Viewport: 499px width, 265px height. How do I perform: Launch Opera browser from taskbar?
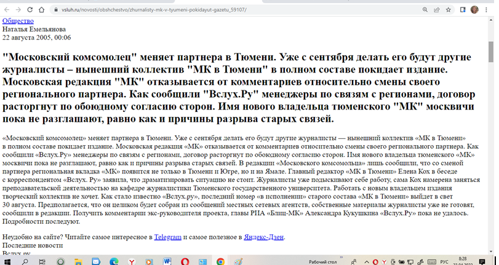point(185,261)
